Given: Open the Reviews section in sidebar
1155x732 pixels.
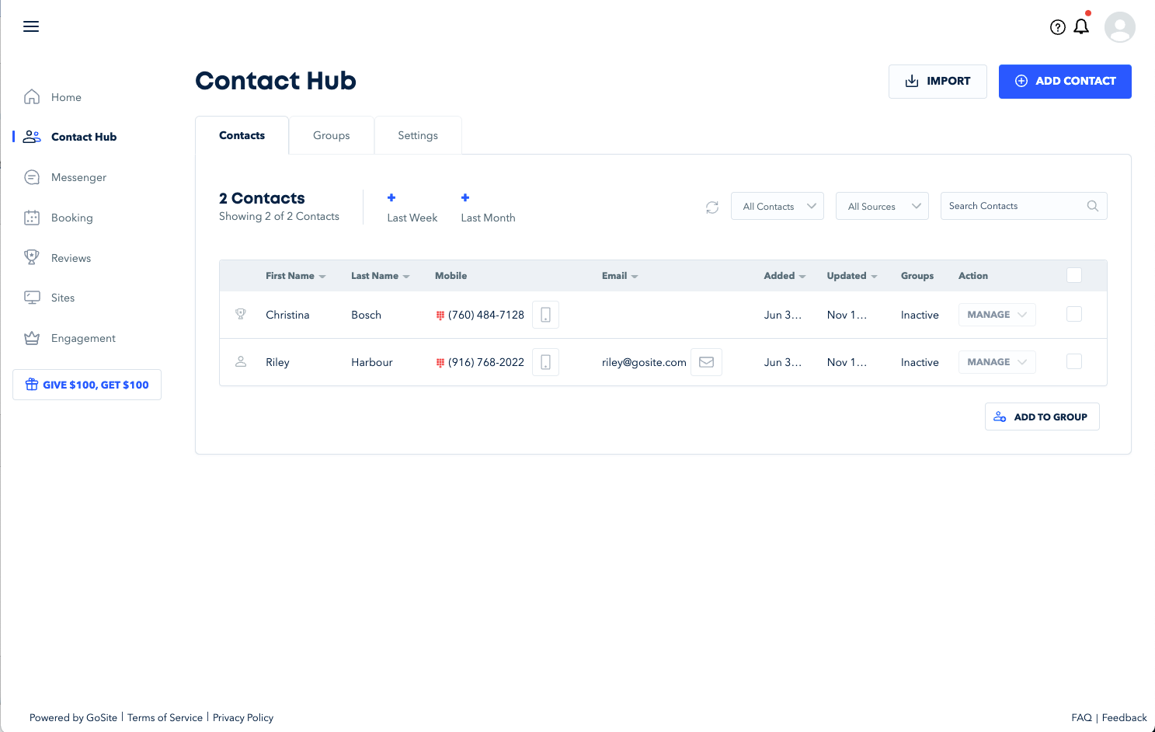Looking at the screenshot, I should click(x=71, y=257).
